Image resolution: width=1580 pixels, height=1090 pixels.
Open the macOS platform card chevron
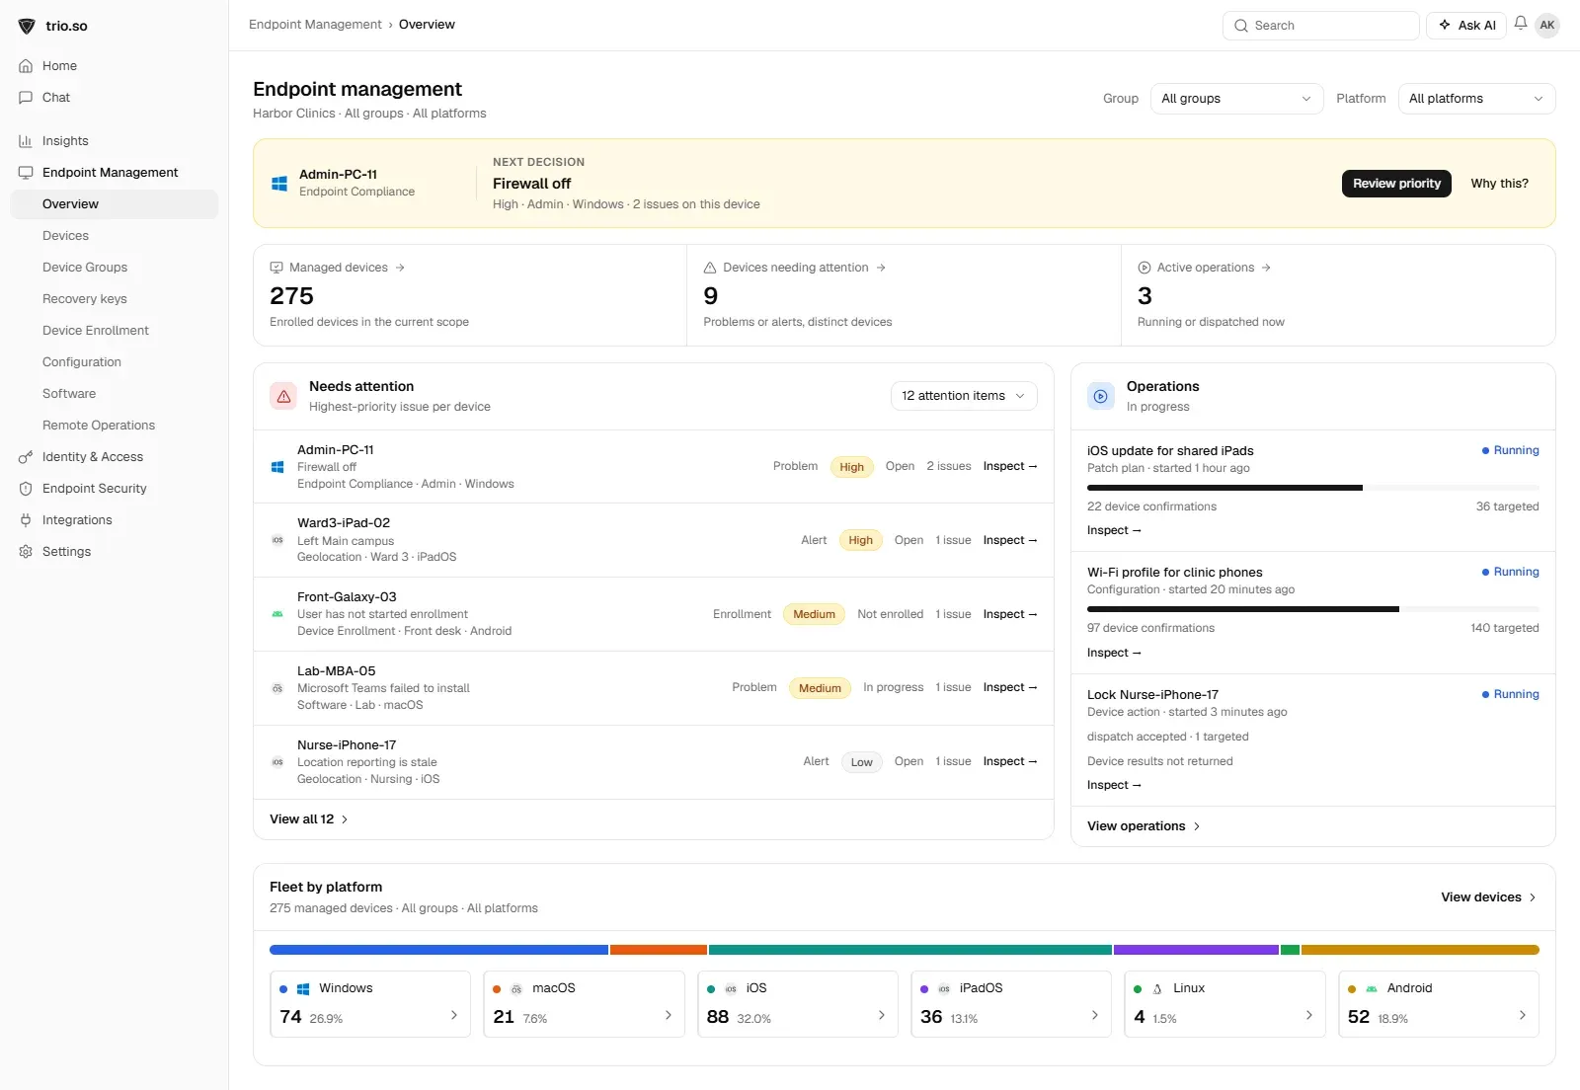[669, 1015]
